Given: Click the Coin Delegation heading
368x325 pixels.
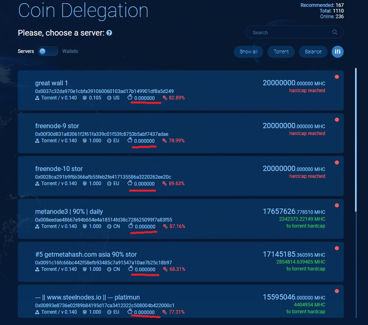Looking at the screenshot, I should pos(83,11).
